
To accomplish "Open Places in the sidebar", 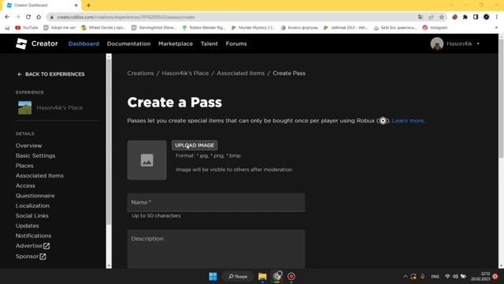I will [24, 166].
